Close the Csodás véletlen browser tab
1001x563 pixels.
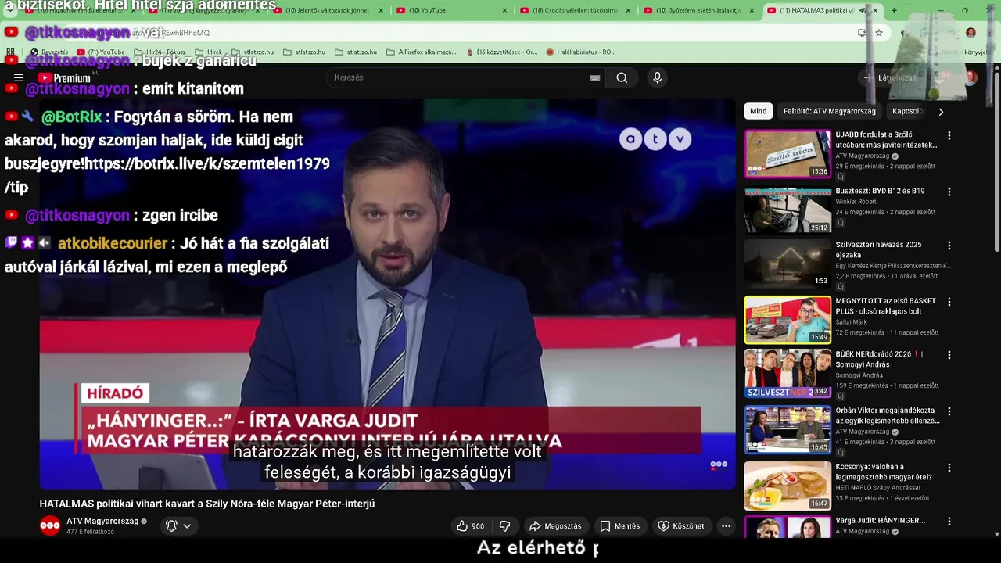click(628, 11)
